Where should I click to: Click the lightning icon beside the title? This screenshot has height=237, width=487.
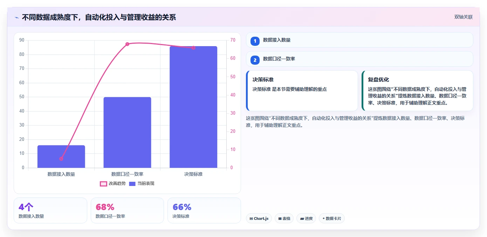[16, 17]
